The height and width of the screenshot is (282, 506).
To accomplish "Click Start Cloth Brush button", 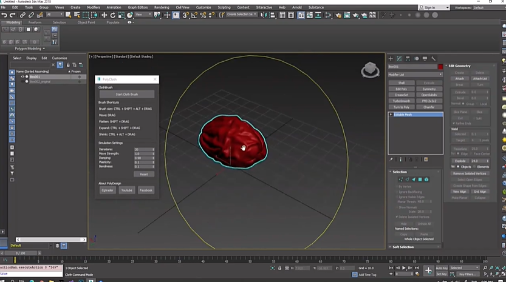I will coord(126,95).
